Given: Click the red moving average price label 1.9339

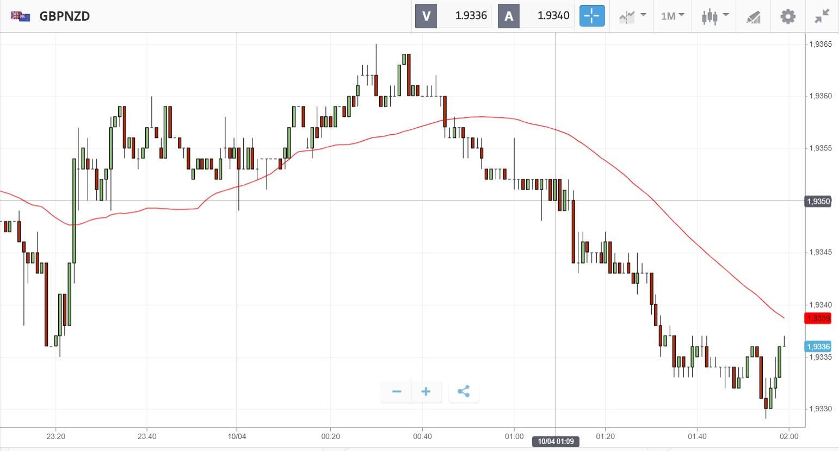Looking at the screenshot, I should point(818,318).
